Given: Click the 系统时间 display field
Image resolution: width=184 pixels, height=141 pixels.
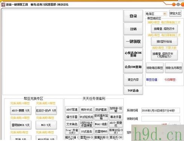Looking at the screenshot, I should [161, 110].
